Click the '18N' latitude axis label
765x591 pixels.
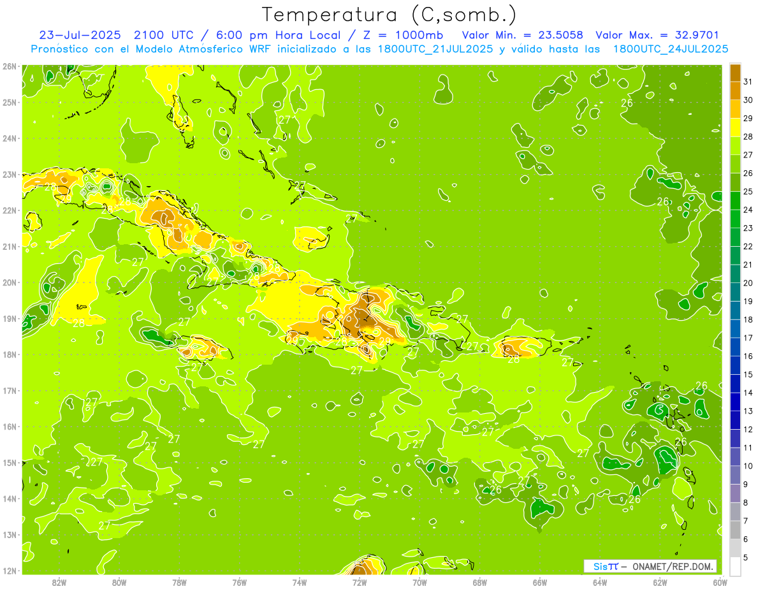(x=10, y=354)
